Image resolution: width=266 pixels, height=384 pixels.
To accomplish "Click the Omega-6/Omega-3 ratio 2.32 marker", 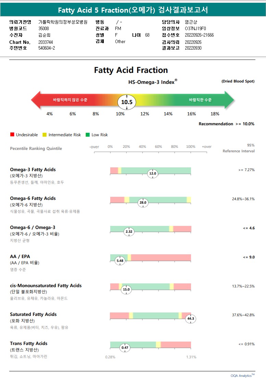I will click(129, 232).
